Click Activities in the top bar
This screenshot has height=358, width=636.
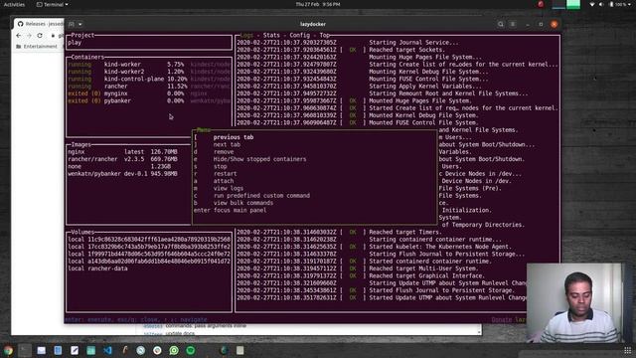[14, 4]
